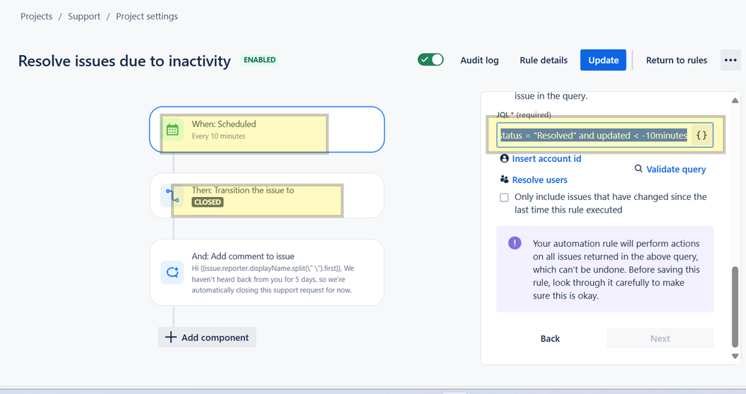Image resolution: width=746 pixels, height=394 pixels.
Task: Click the ENABLED status badge
Action: [259, 60]
